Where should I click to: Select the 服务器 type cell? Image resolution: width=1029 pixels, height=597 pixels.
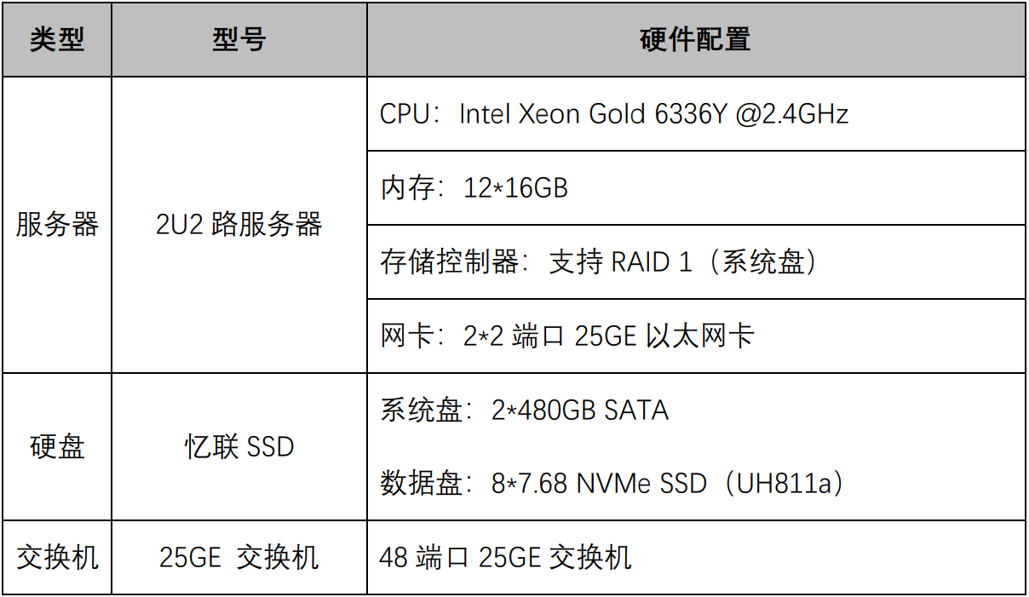click(57, 225)
